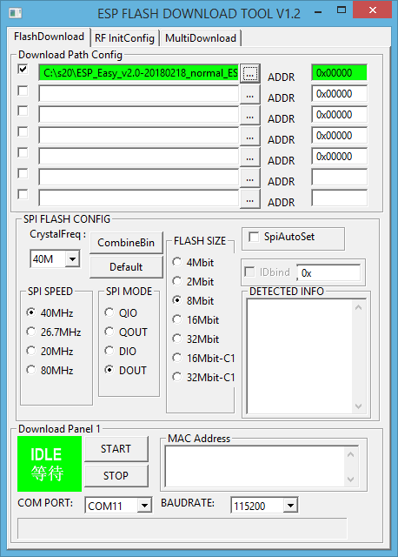Viewport: 398px width, 557px height.
Task: Enable the seventh download path checkbox
Action: (x=23, y=195)
